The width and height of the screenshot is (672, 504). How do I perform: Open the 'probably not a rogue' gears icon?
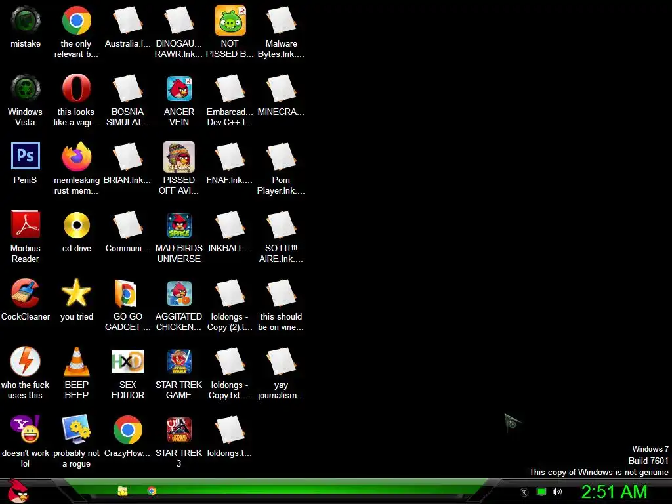click(x=76, y=429)
